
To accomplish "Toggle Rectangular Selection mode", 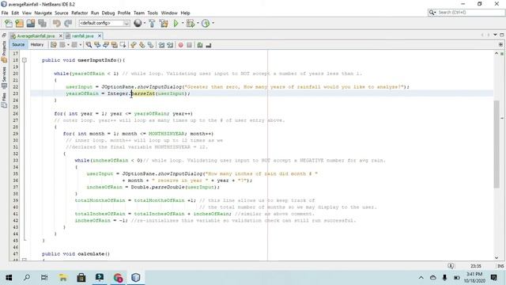I will 123,45.
